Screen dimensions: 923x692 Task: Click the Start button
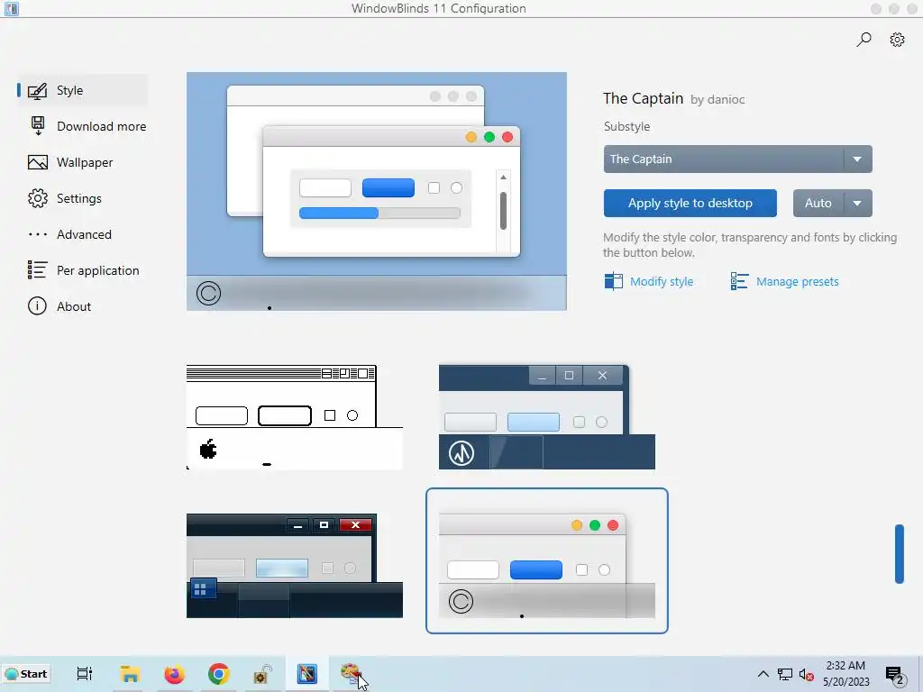(x=26, y=674)
